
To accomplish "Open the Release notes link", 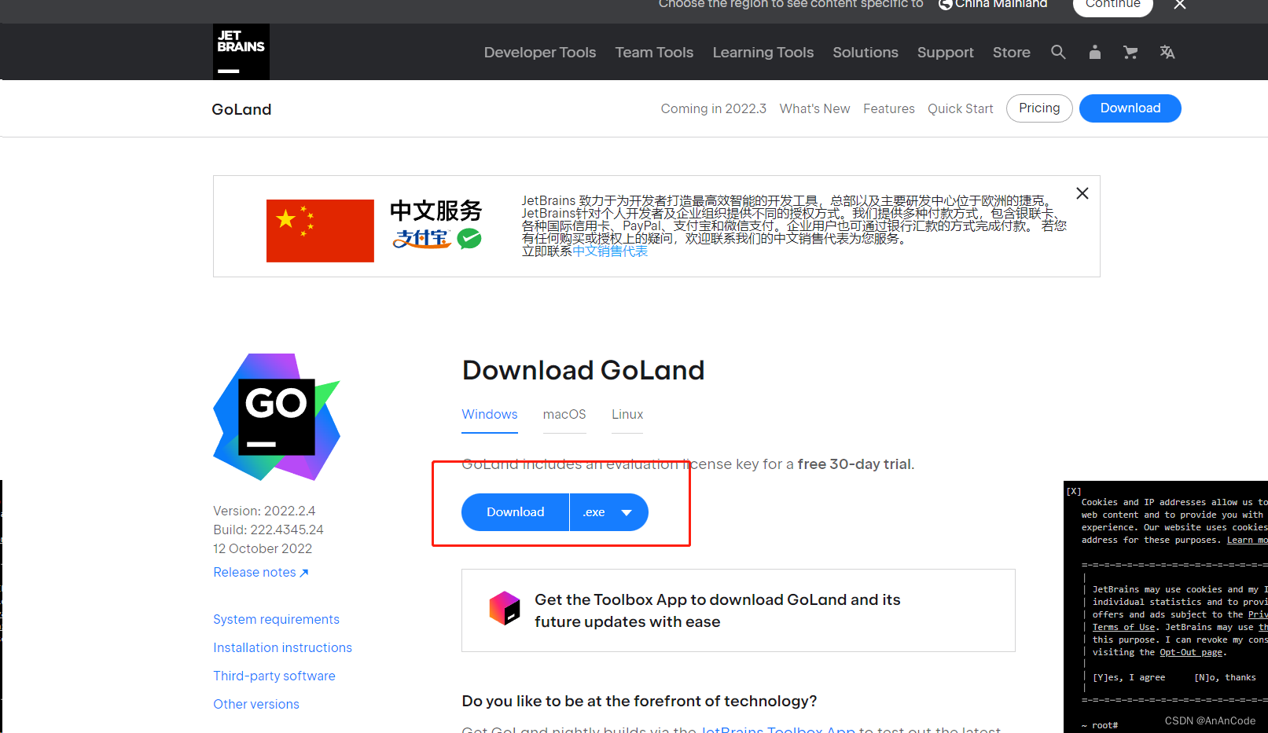I will pyautogui.click(x=261, y=572).
